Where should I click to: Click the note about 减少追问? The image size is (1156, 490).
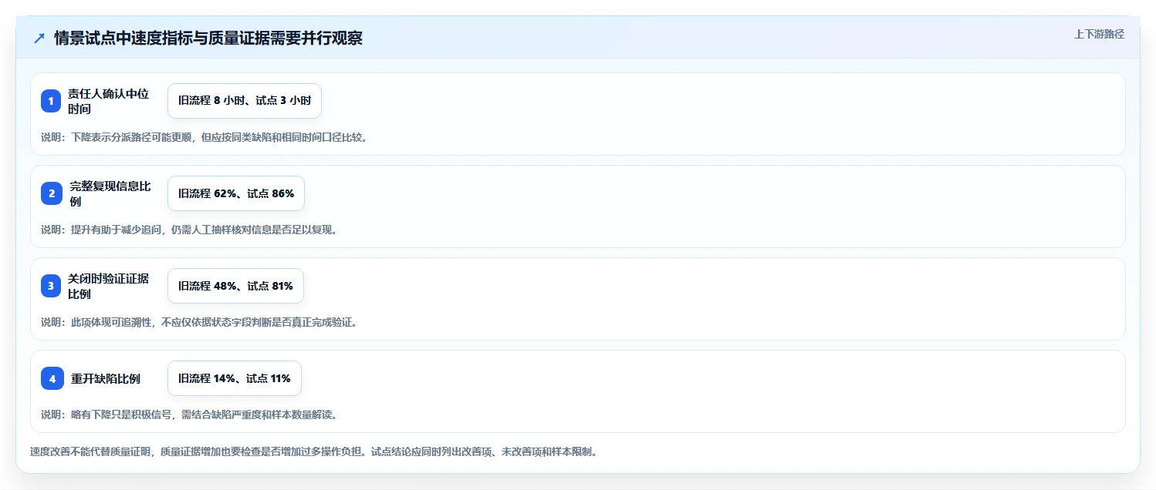(x=189, y=230)
